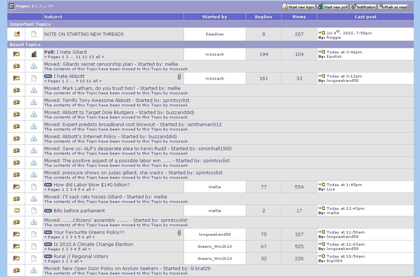420x277 pixels.
Task: Click the new badge beside Rural // Regional Voters
Action: pyautogui.click(x=48, y=257)
